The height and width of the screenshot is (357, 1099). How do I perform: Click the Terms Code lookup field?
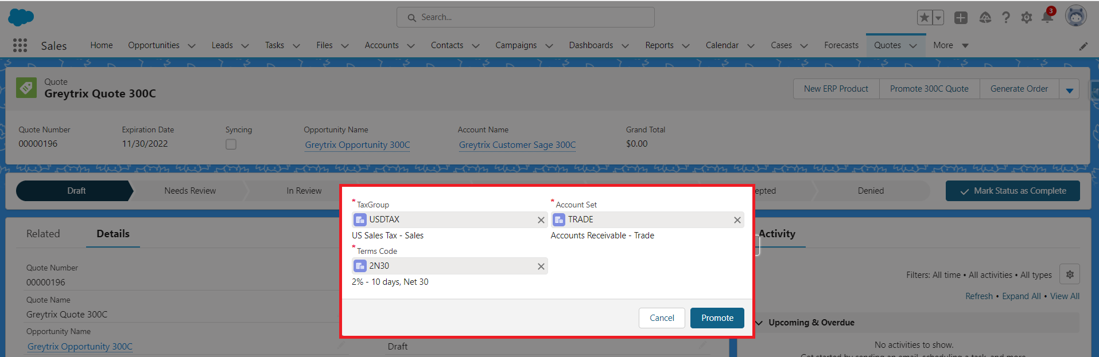point(449,266)
